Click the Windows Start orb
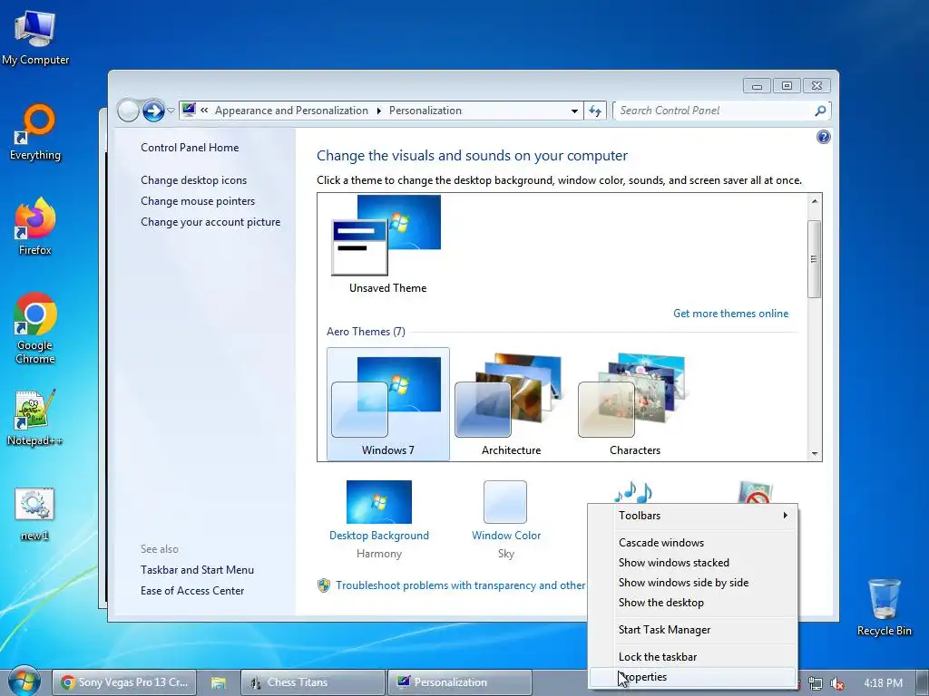This screenshot has height=696, width=929. [24, 681]
